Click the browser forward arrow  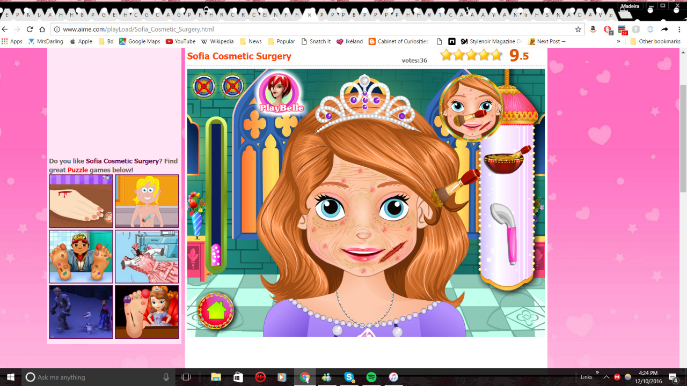17,29
